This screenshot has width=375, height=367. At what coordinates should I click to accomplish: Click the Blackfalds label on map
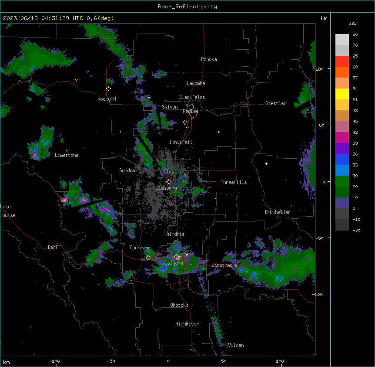click(192, 97)
